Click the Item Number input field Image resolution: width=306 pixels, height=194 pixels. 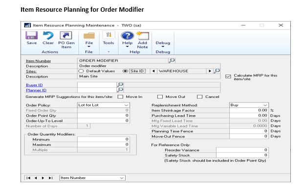[x=123, y=61]
